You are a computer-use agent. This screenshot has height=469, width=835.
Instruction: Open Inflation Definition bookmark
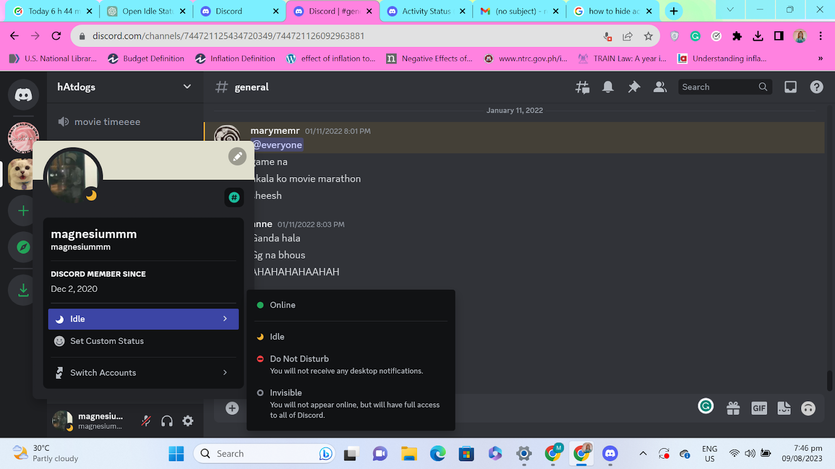(x=235, y=58)
